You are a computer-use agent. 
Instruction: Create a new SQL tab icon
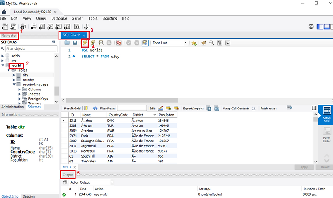pos(5,27)
